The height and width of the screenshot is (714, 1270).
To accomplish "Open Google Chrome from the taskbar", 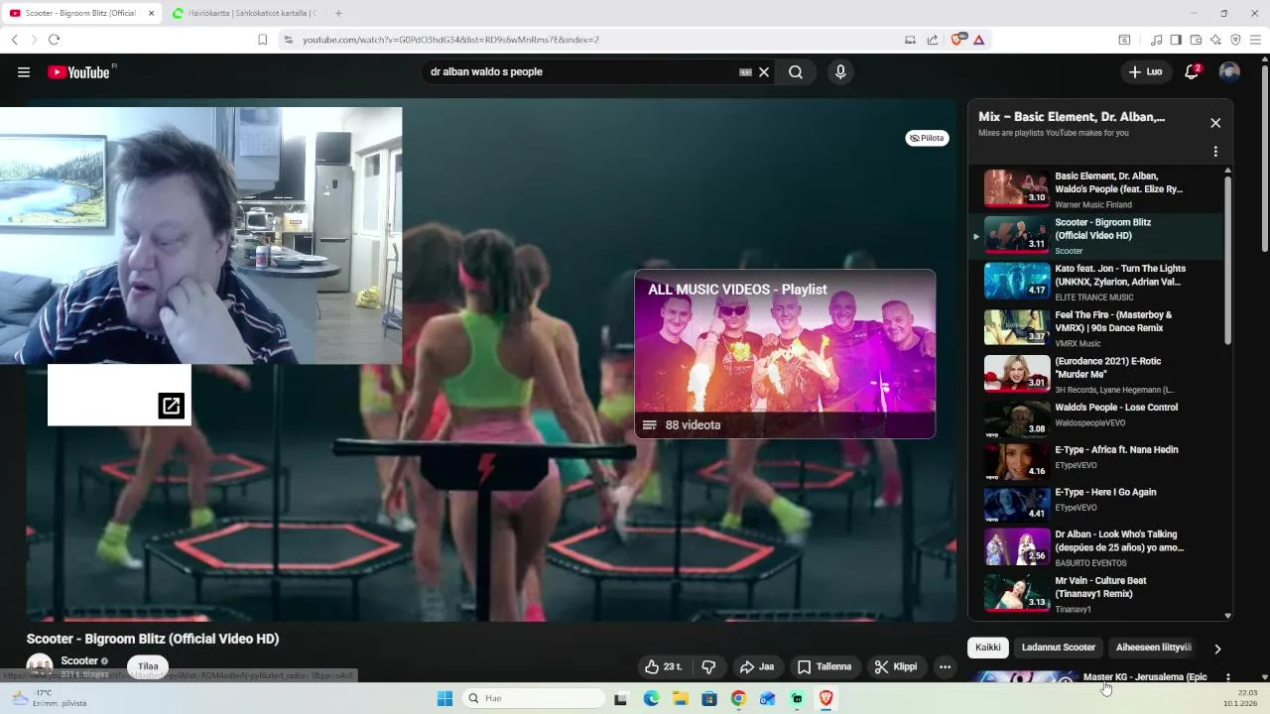I will pos(738,698).
